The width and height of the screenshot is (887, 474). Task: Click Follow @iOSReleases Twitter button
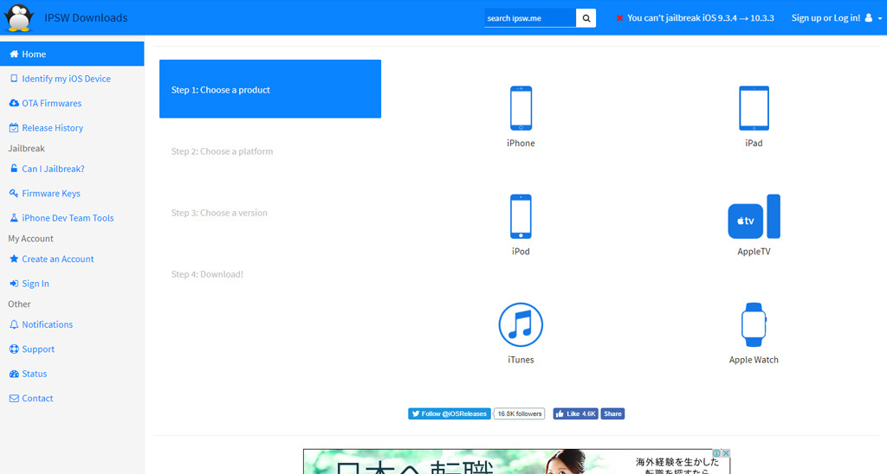click(x=450, y=413)
